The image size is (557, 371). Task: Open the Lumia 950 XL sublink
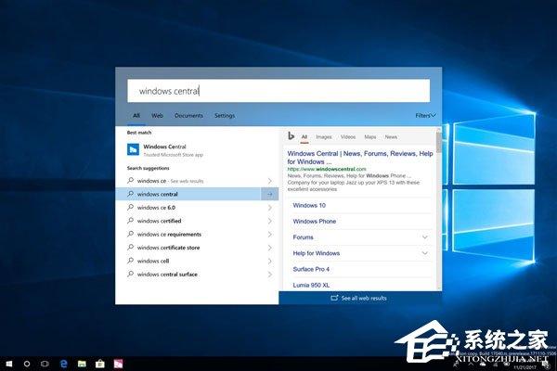click(311, 285)
